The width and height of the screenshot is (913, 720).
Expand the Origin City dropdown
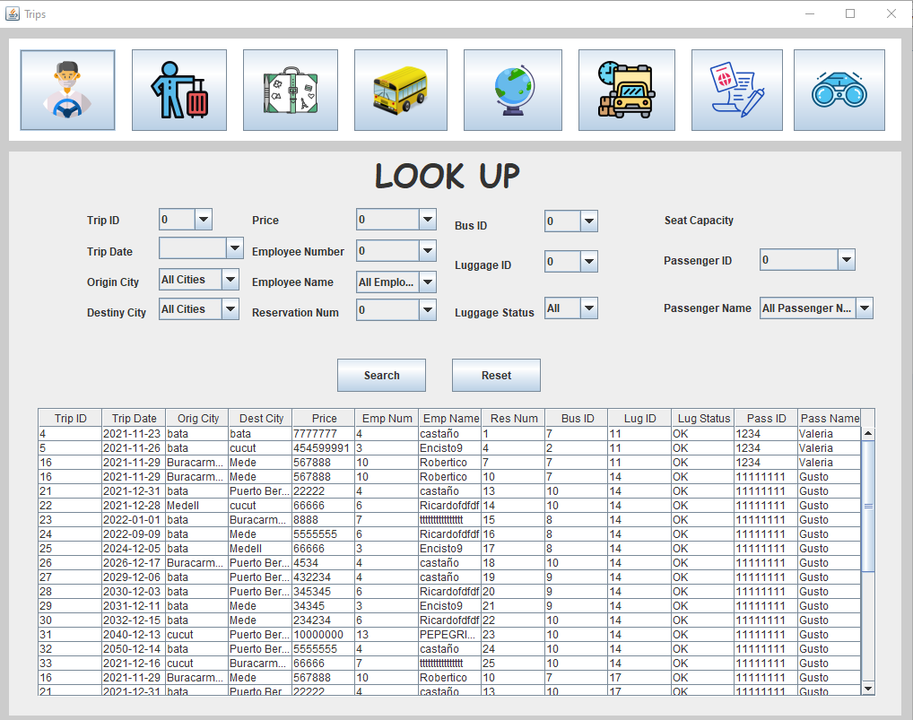pyautogui.click(x=230, y=280)
